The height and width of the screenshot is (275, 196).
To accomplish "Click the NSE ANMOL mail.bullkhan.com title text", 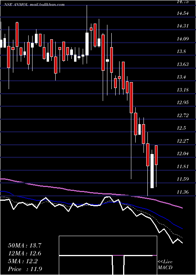I will 34,5.
